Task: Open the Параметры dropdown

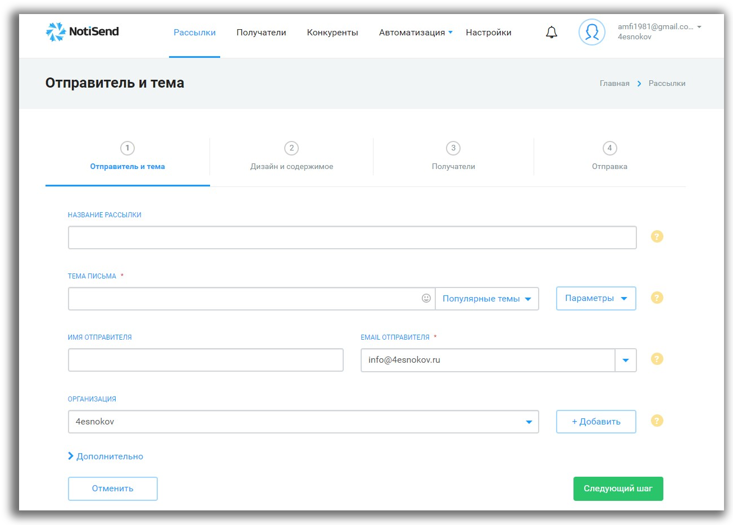Action: click(596, 298)
